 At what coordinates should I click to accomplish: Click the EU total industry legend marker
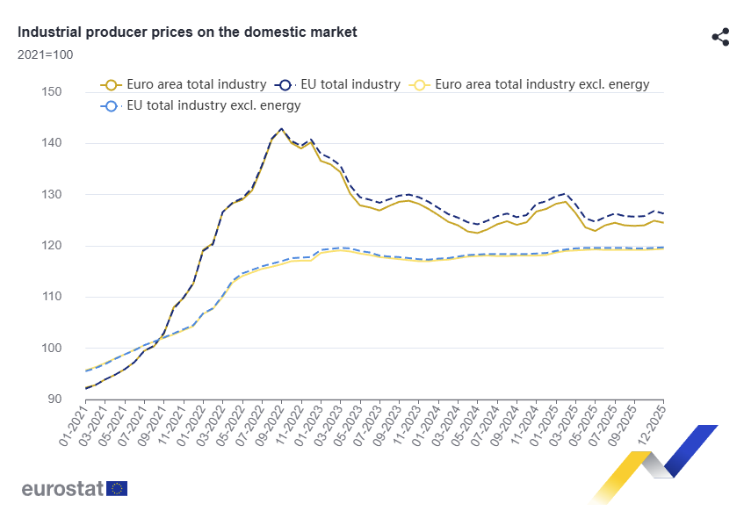click(285, 84)
